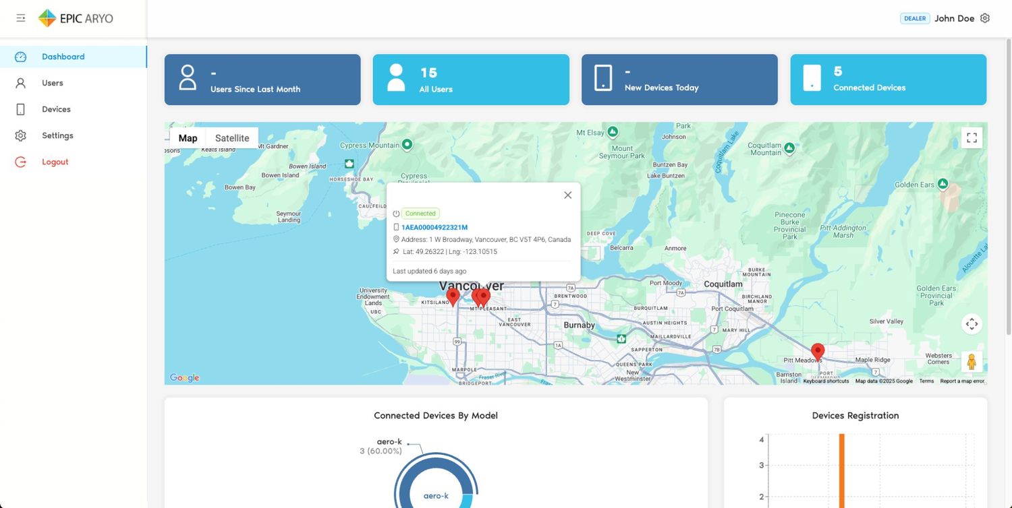Open map Keyboard shortcuts link
This screenshot has width=1012, height=508.
click(826, 381)
